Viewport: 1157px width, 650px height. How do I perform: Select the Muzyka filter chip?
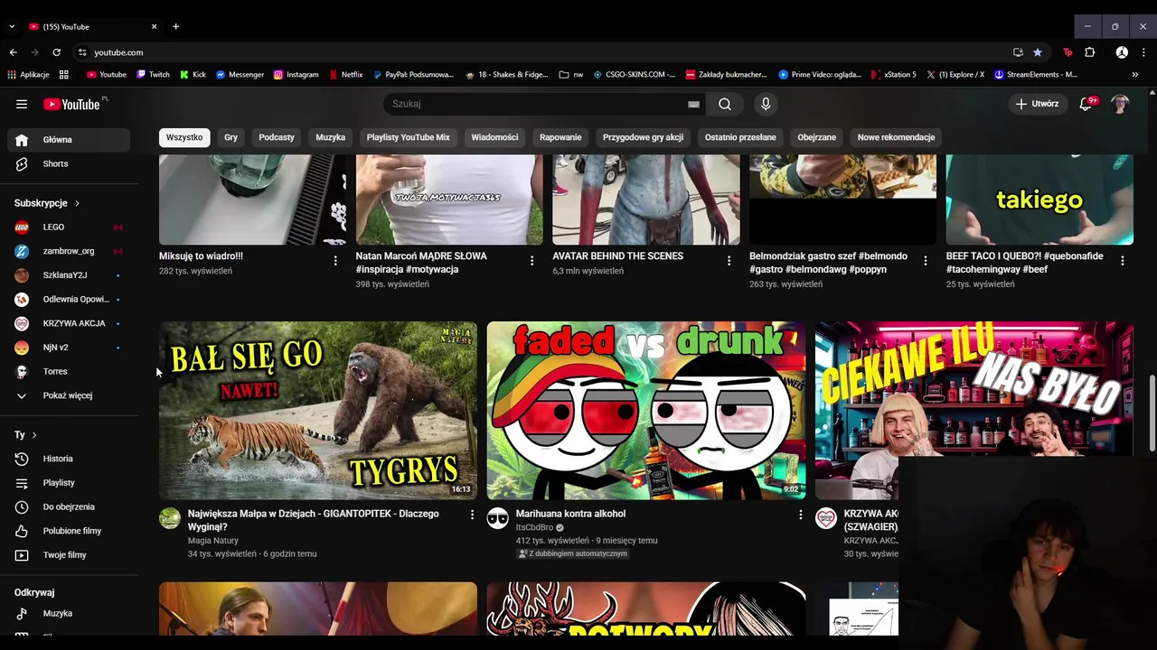(x=330, y=137)
